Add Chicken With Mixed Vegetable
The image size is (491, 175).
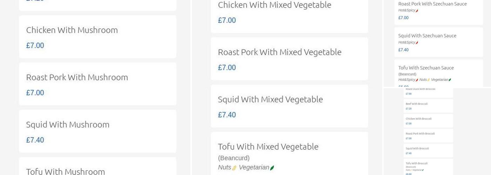pyautogui.click(x=274, y=5)
